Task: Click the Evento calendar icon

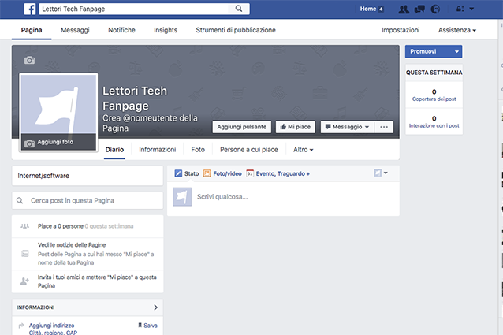Action: click(x=250, y=173)
